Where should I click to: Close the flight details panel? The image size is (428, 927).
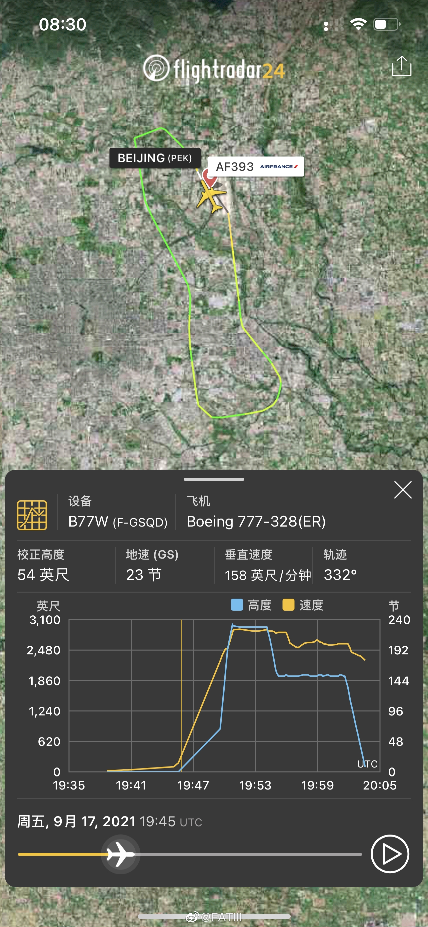tap(402, 490)
